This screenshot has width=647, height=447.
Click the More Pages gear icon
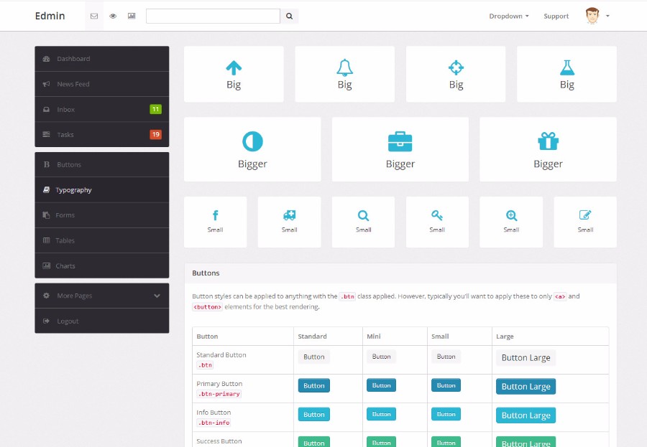click(x=46, y=296)
